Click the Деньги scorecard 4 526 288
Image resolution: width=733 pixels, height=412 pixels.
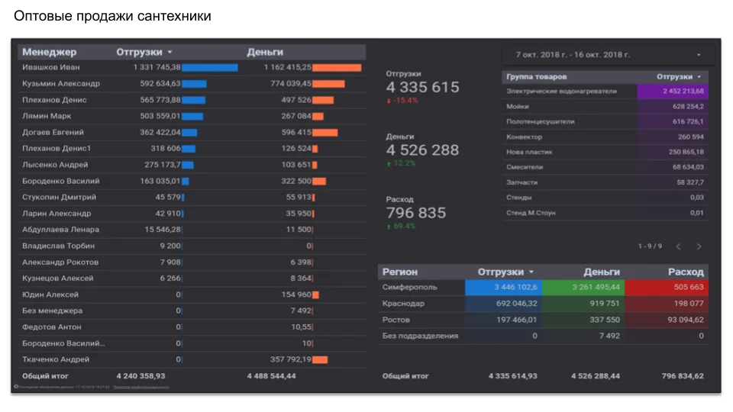pyautogui.click(x=422, y=150)
